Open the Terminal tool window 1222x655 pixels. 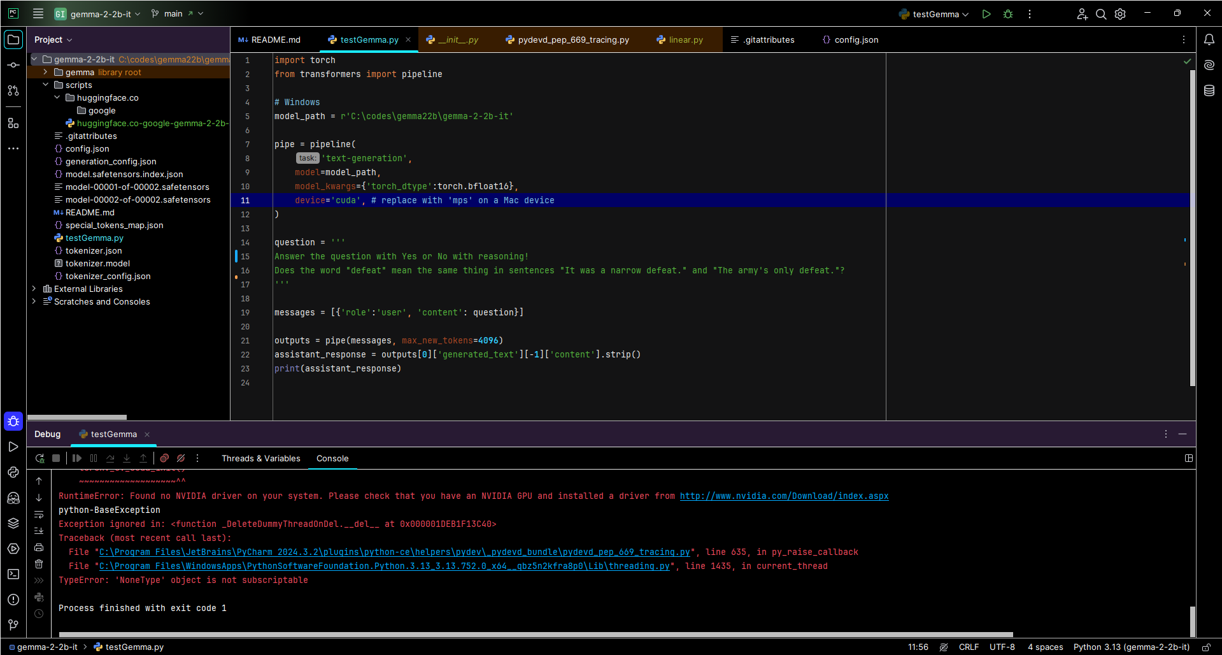click(13, 574)
